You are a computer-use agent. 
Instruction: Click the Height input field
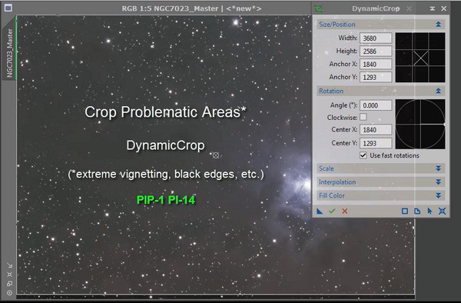(376, 52)
